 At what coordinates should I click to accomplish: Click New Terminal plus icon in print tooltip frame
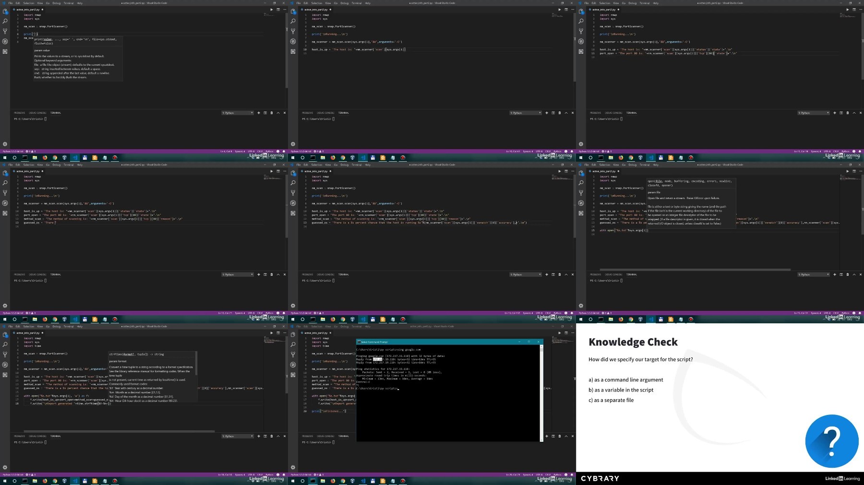pos(259,113)
